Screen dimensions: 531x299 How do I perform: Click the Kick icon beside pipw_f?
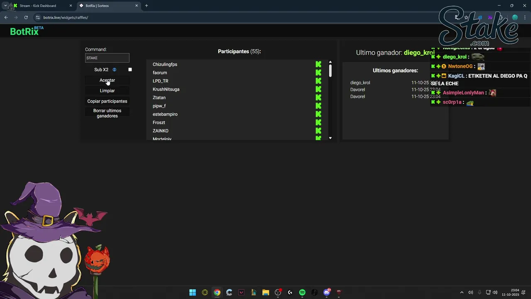[x=318, y=106]
